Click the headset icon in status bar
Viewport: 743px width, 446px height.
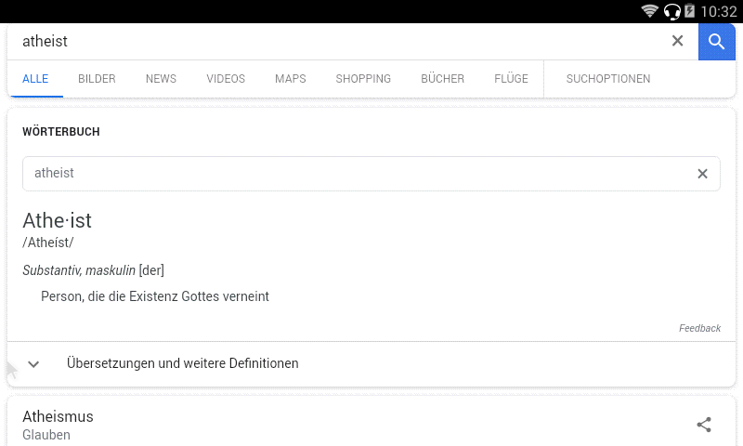point(672,11)
